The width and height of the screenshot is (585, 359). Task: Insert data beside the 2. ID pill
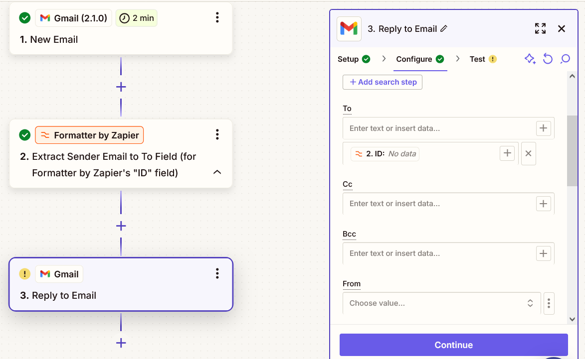(x=507, y=153)
